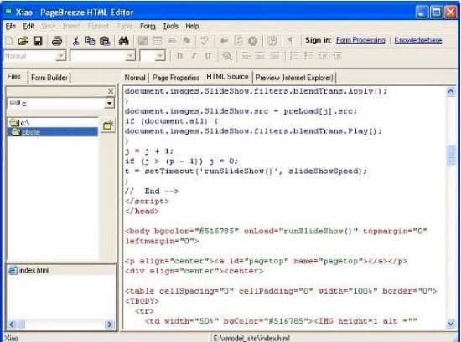Click the Center alignment icon
This screenshot has width=461, height=342.
260,56
